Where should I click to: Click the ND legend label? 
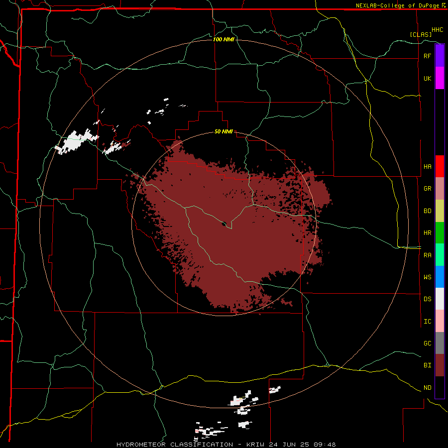click(x=427, y=388)
